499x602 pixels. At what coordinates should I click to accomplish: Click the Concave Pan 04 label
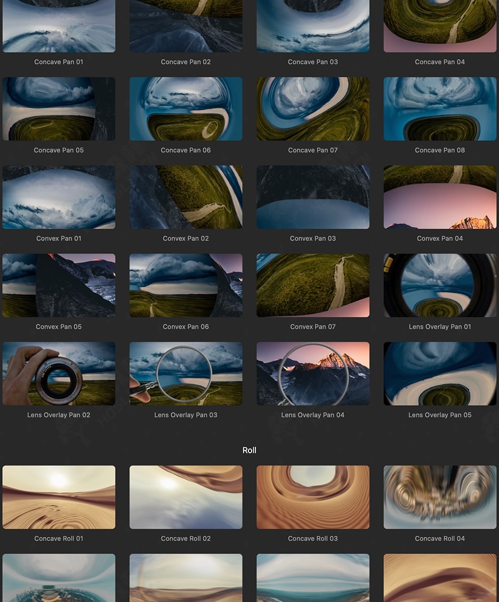440,62
